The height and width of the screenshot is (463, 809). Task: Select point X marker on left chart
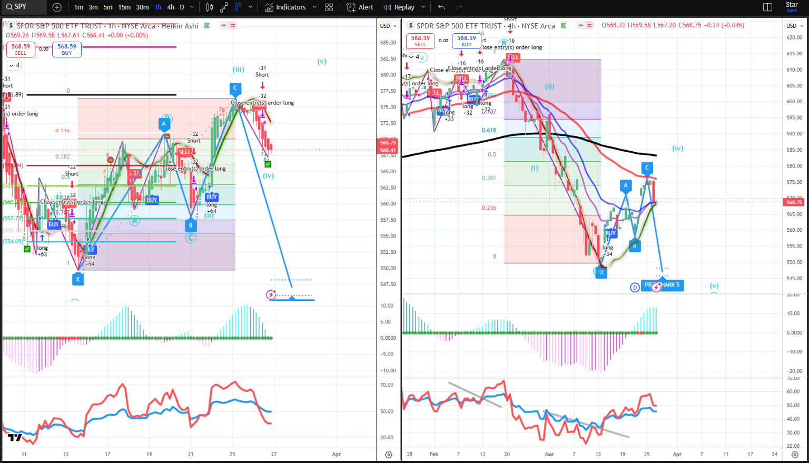pos(78,279)
